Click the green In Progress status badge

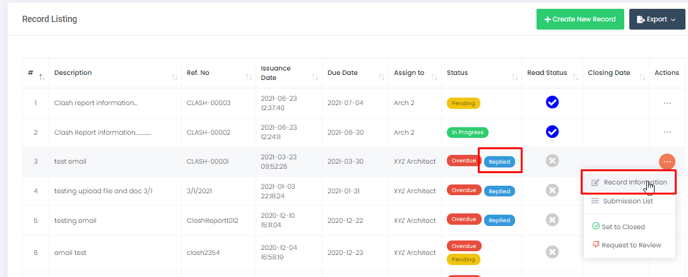coord(467,132)
